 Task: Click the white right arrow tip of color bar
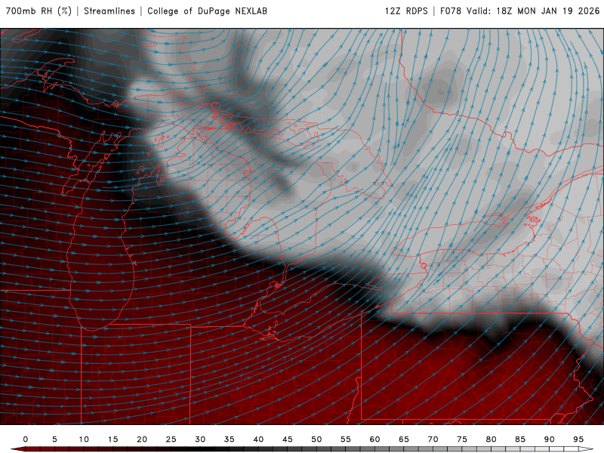[586, 449]
